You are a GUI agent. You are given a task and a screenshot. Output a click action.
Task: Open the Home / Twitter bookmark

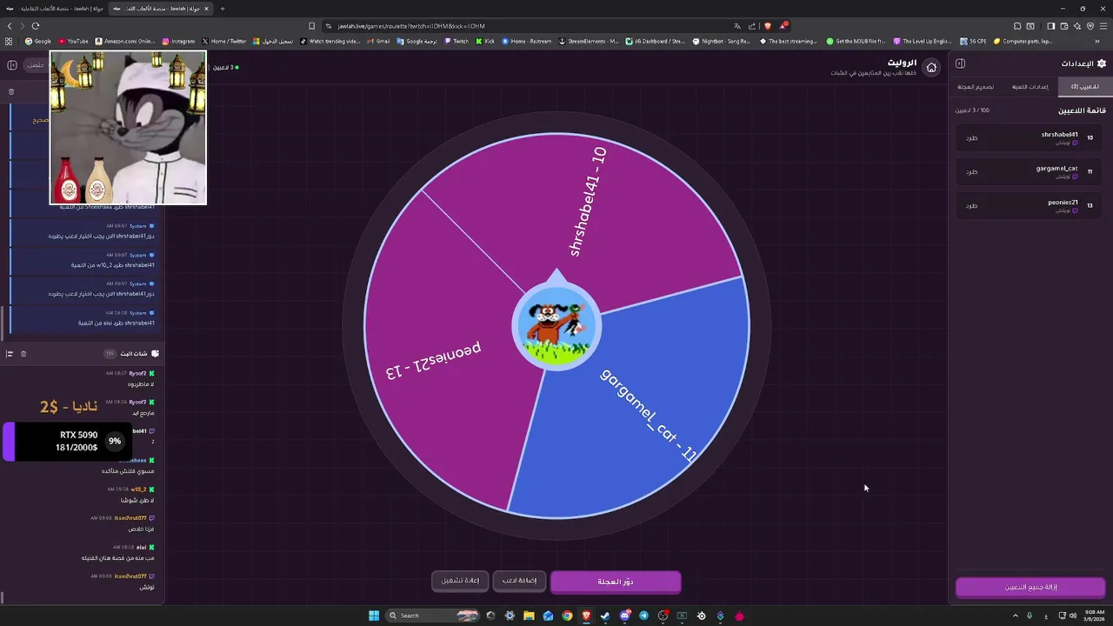[224, 41]
